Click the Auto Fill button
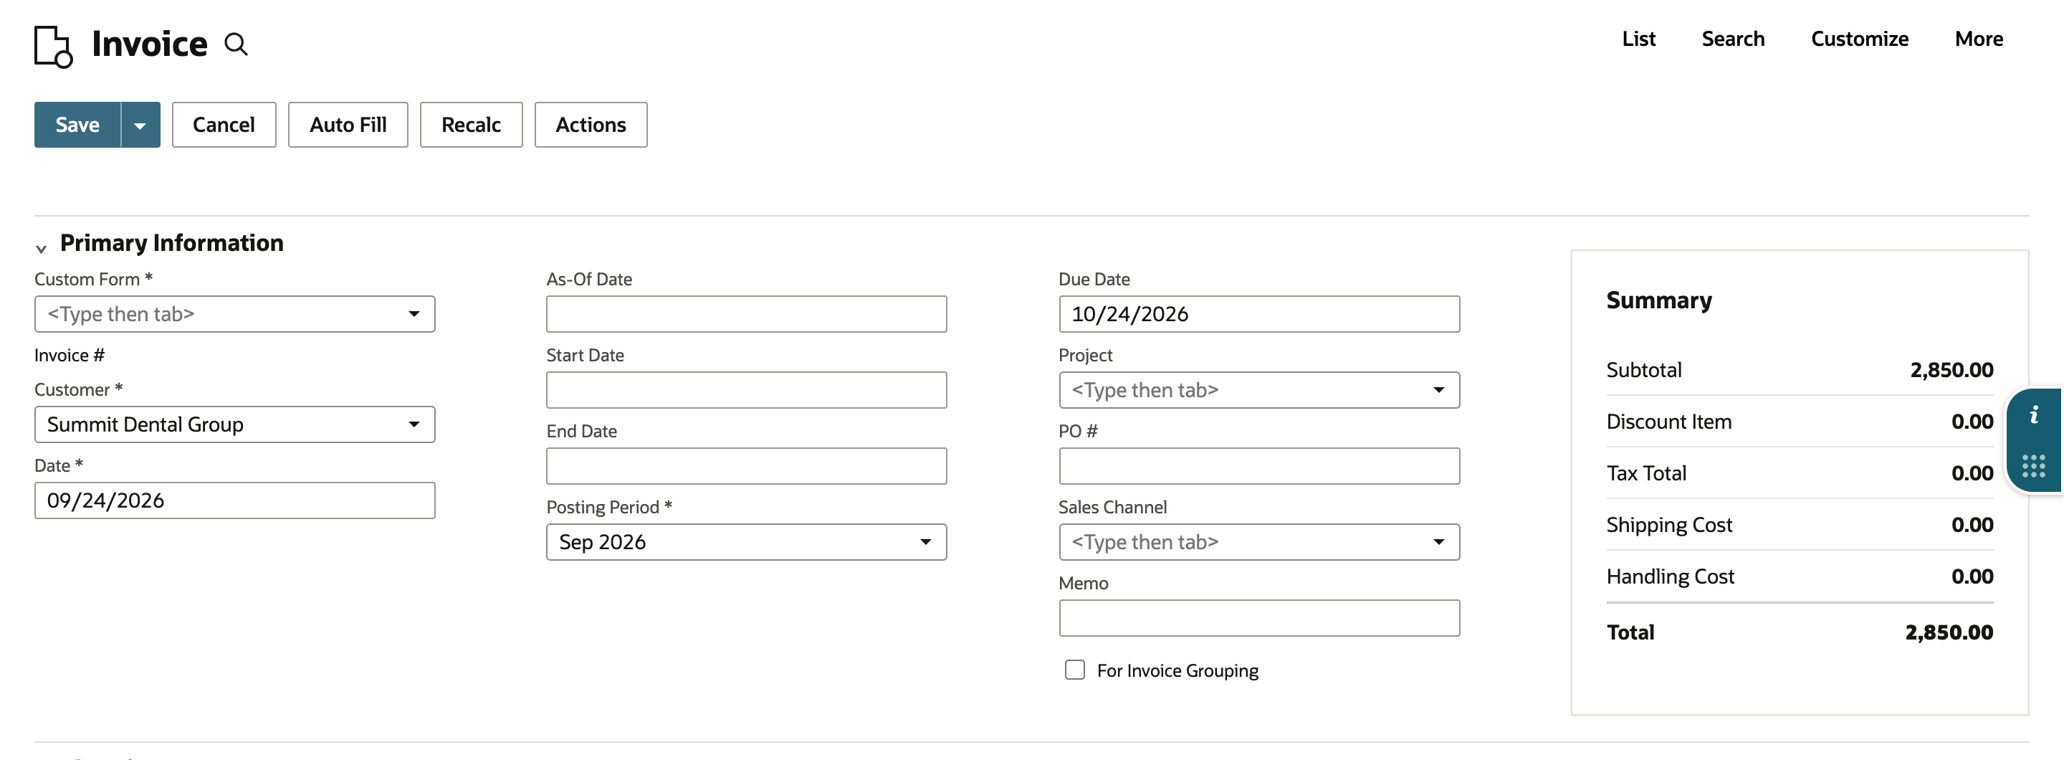Image resolution: width=2064 pixels, height=760 pixels. (348, 124)
